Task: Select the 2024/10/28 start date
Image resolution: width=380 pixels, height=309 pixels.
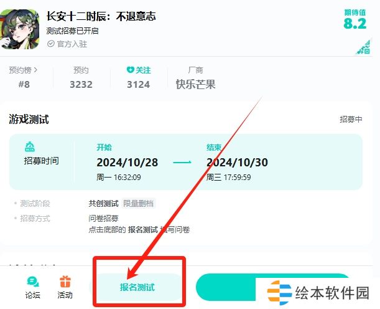Action: pyautogui.click(x=127, y=163)
